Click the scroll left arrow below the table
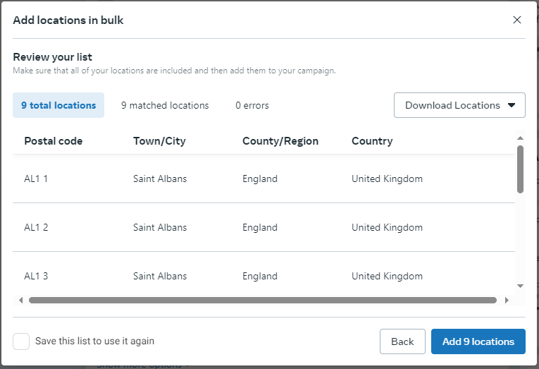539x369 pixels. (x=21, y=300)
